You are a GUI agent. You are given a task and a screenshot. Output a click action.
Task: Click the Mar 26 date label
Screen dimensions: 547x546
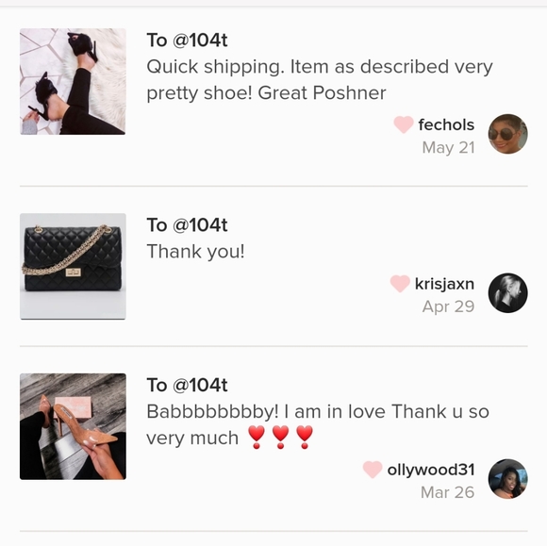(448, 492)
